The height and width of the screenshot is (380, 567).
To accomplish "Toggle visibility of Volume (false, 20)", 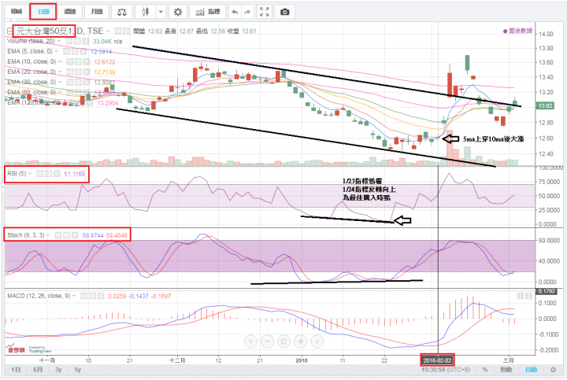I will tap(69, 41).
